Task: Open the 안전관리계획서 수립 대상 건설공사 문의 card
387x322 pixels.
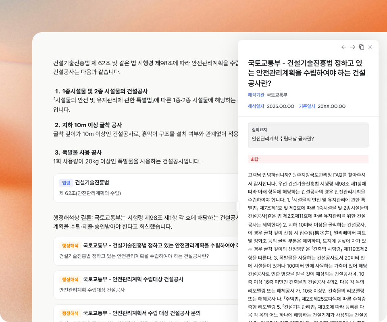Action: (146, 313)
